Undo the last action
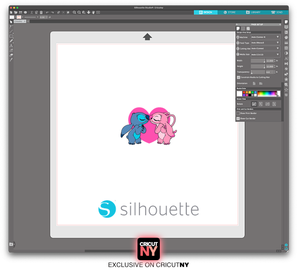 (47, 13)
